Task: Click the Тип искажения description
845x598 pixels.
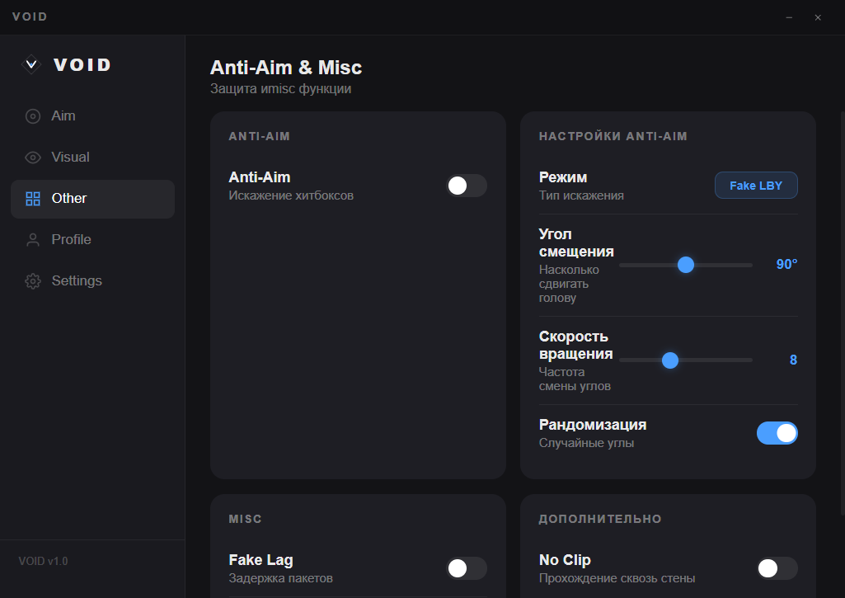Action: point(581,195)
